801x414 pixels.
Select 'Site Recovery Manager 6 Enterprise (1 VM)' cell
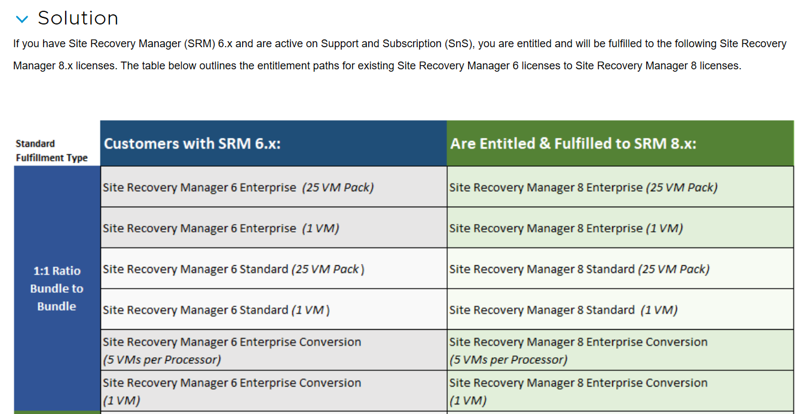(274, 228)
